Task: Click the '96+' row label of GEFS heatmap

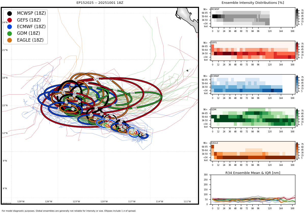Action: point(205,43)
